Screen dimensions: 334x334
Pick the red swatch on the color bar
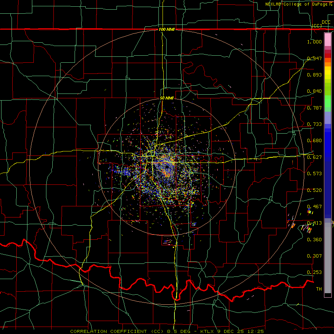(328, 56)
